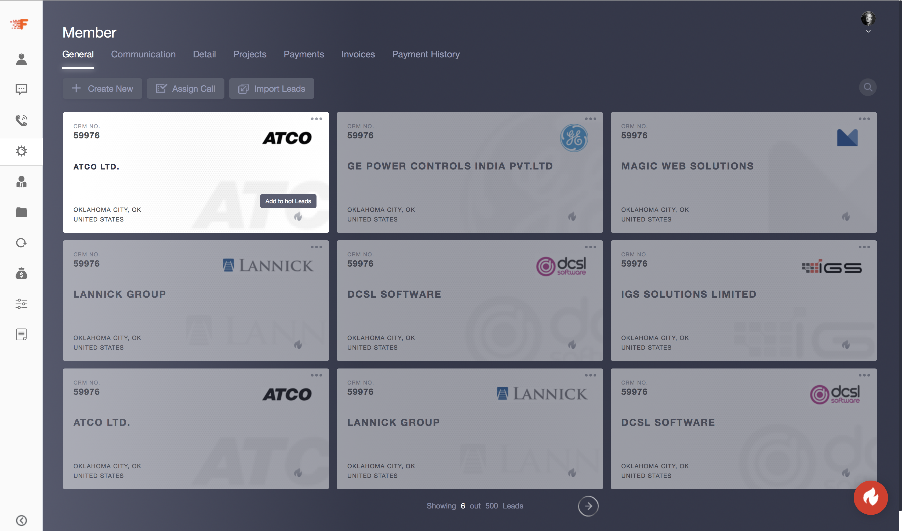
Task: Expand the three-dot menu on IGS Solutions Limited card
Action: (863, 248)
